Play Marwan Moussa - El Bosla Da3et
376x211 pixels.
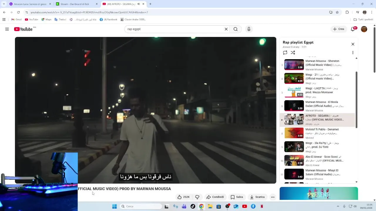(317, 106)
